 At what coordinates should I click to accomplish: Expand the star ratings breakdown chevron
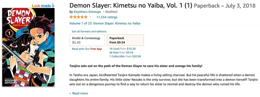tap(90, 17)
